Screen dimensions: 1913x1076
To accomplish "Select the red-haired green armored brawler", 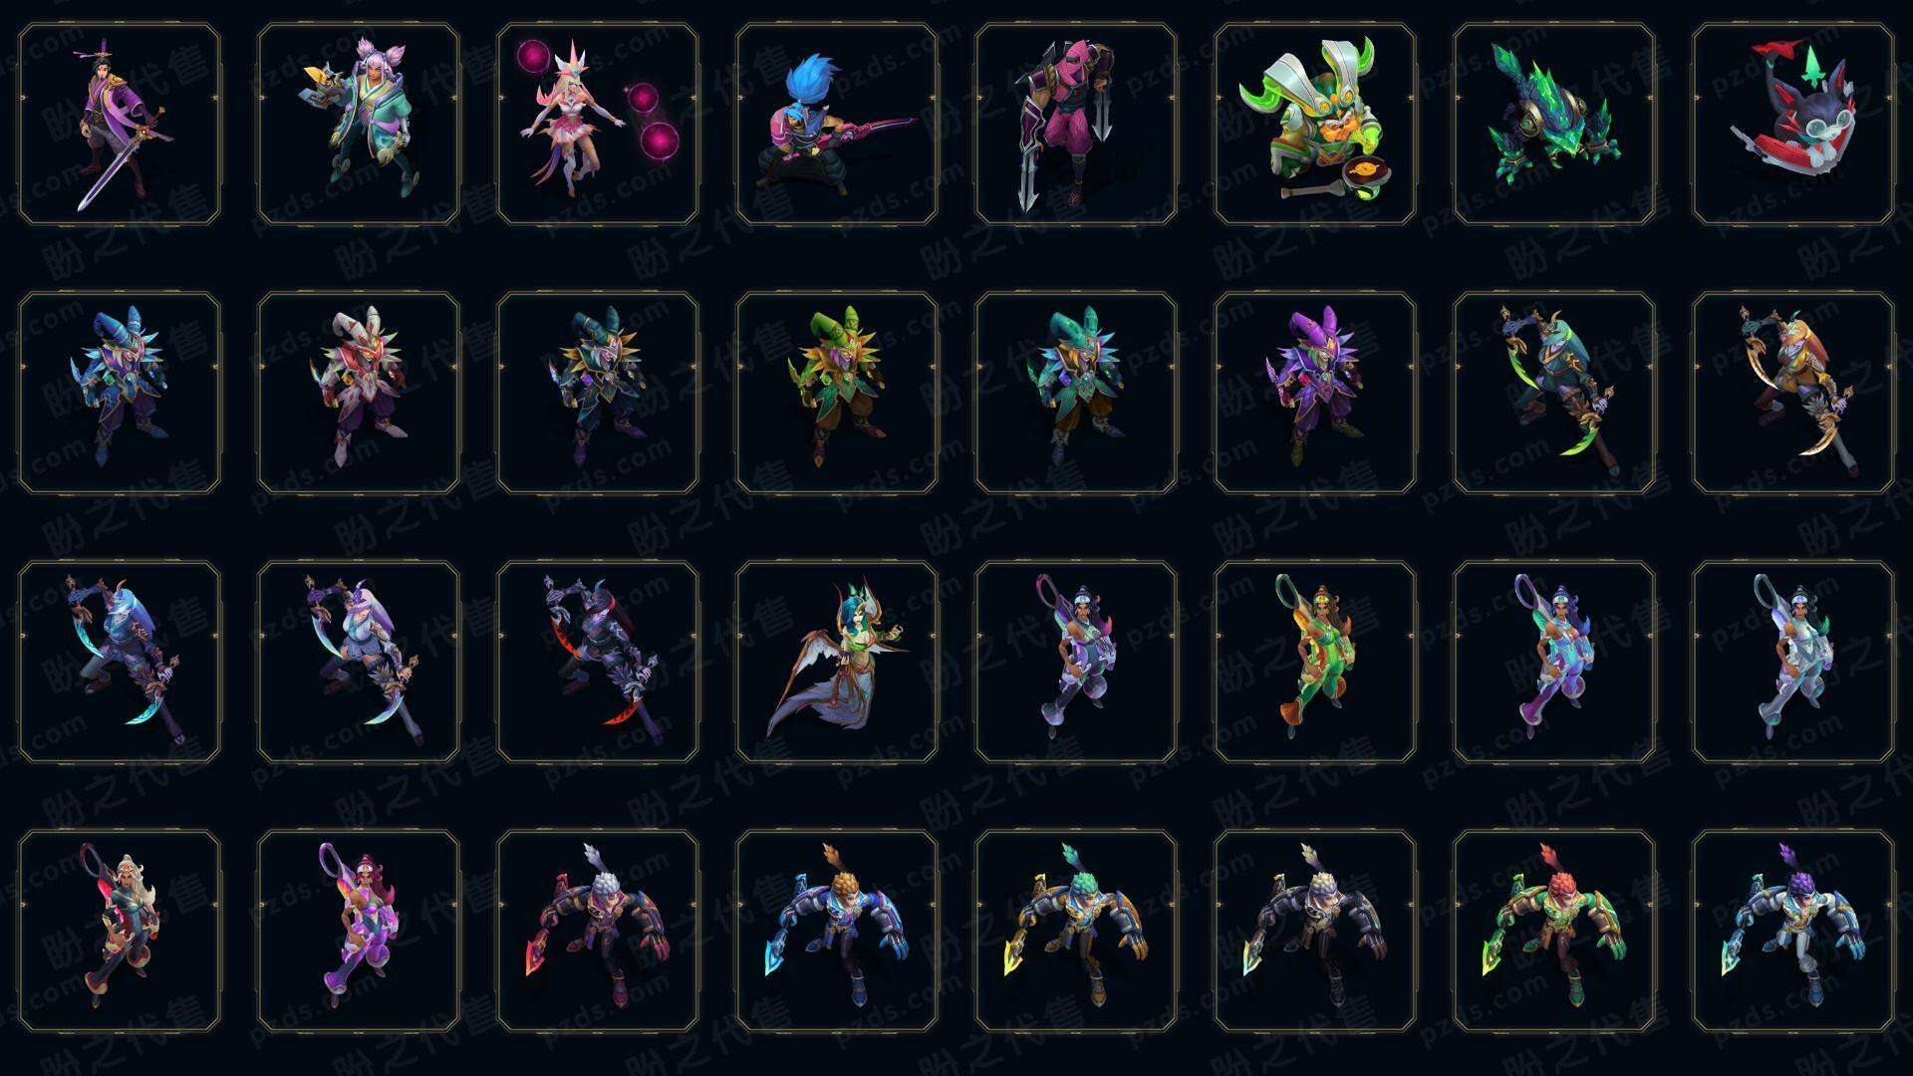I will [x=1554, y=931].
